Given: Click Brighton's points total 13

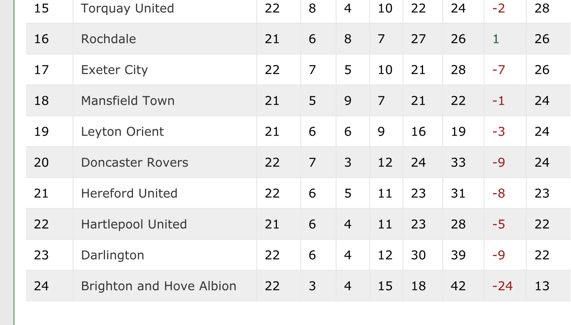Looking at the screenshot, I should click(542, 286).
